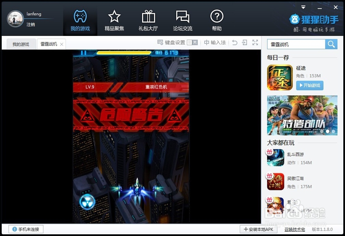The image size is (345, 236).
Task: Click 安装本地APK button
Action: coord(258,229)
